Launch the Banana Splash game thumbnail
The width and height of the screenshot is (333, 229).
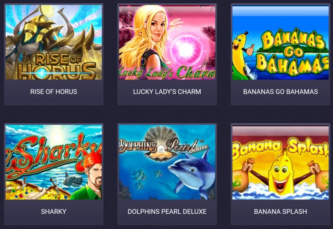[280, 163]
